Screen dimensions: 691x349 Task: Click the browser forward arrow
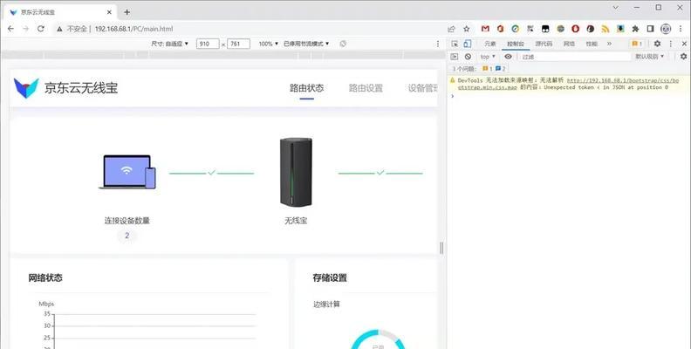coord(25,29)
